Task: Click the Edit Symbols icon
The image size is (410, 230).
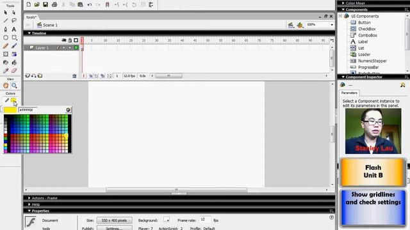Action: [300, 25]
